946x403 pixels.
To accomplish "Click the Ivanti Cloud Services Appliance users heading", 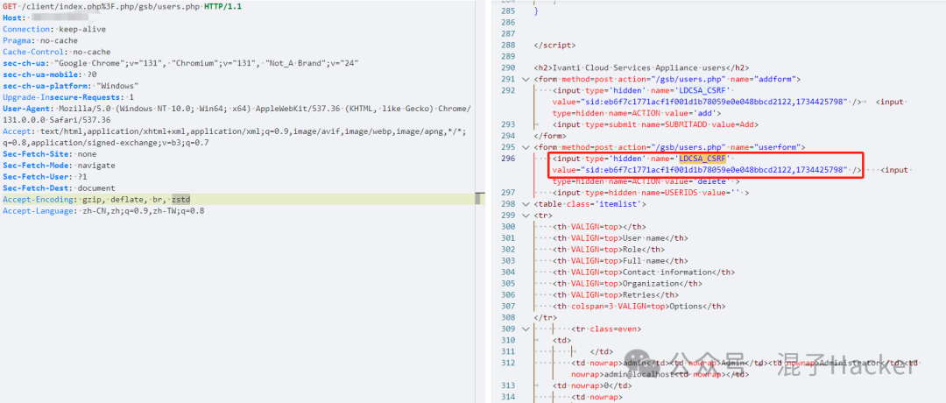I will click(x=640, y=67).
